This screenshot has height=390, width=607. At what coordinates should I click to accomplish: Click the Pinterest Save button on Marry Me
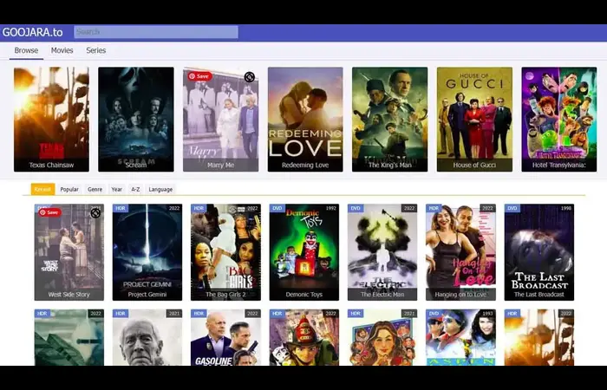coord(199,76)
